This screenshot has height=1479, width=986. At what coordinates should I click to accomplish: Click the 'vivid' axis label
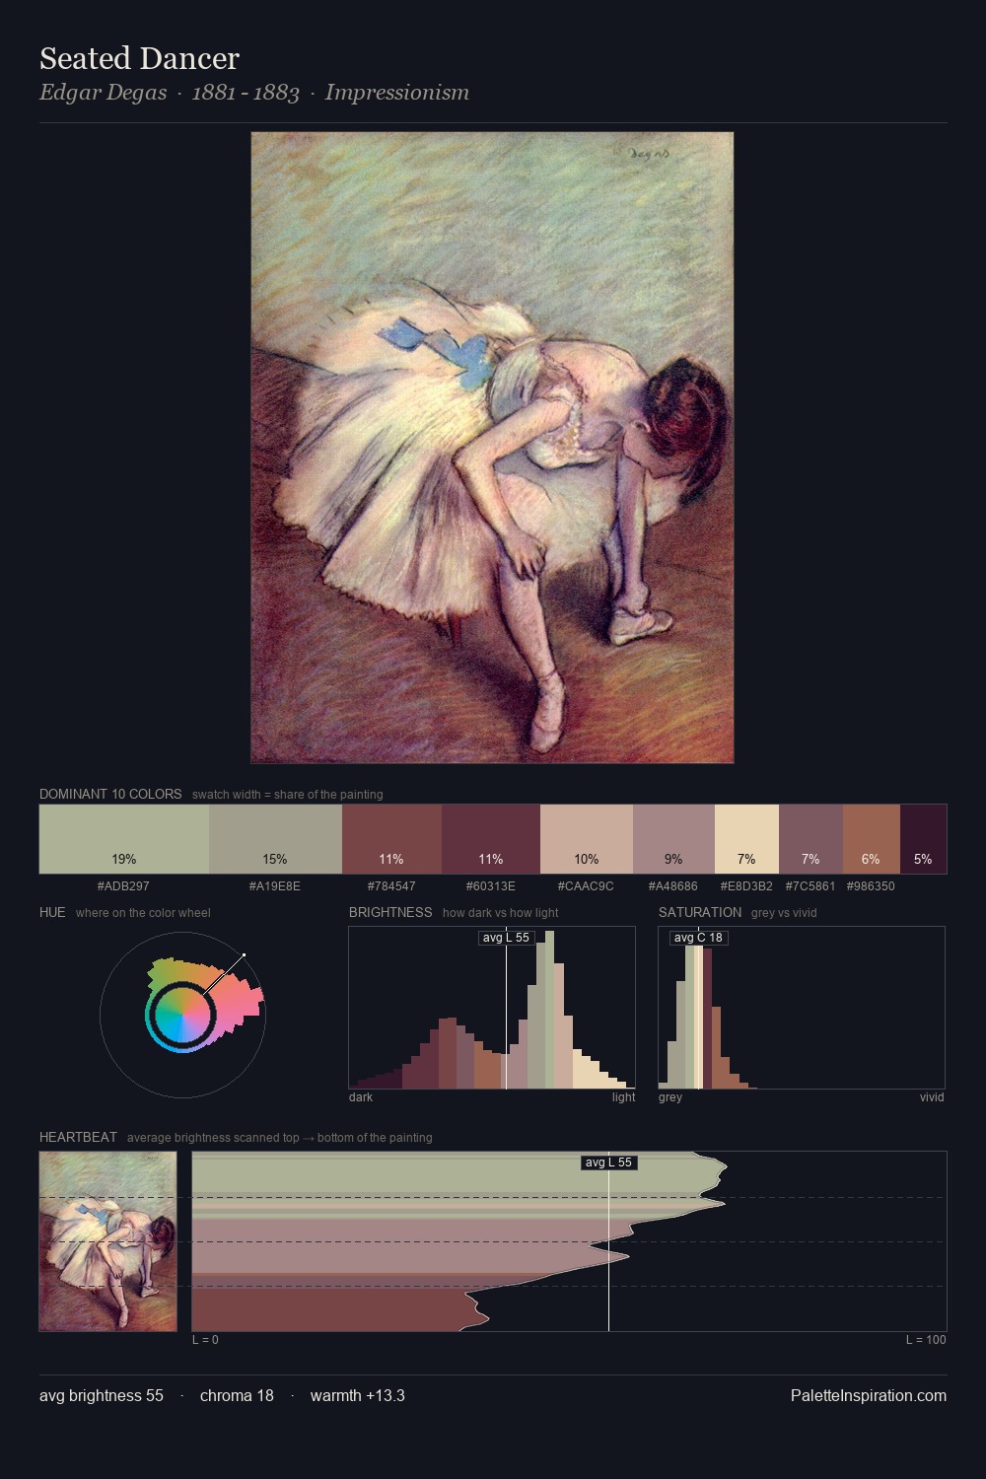932,1097
